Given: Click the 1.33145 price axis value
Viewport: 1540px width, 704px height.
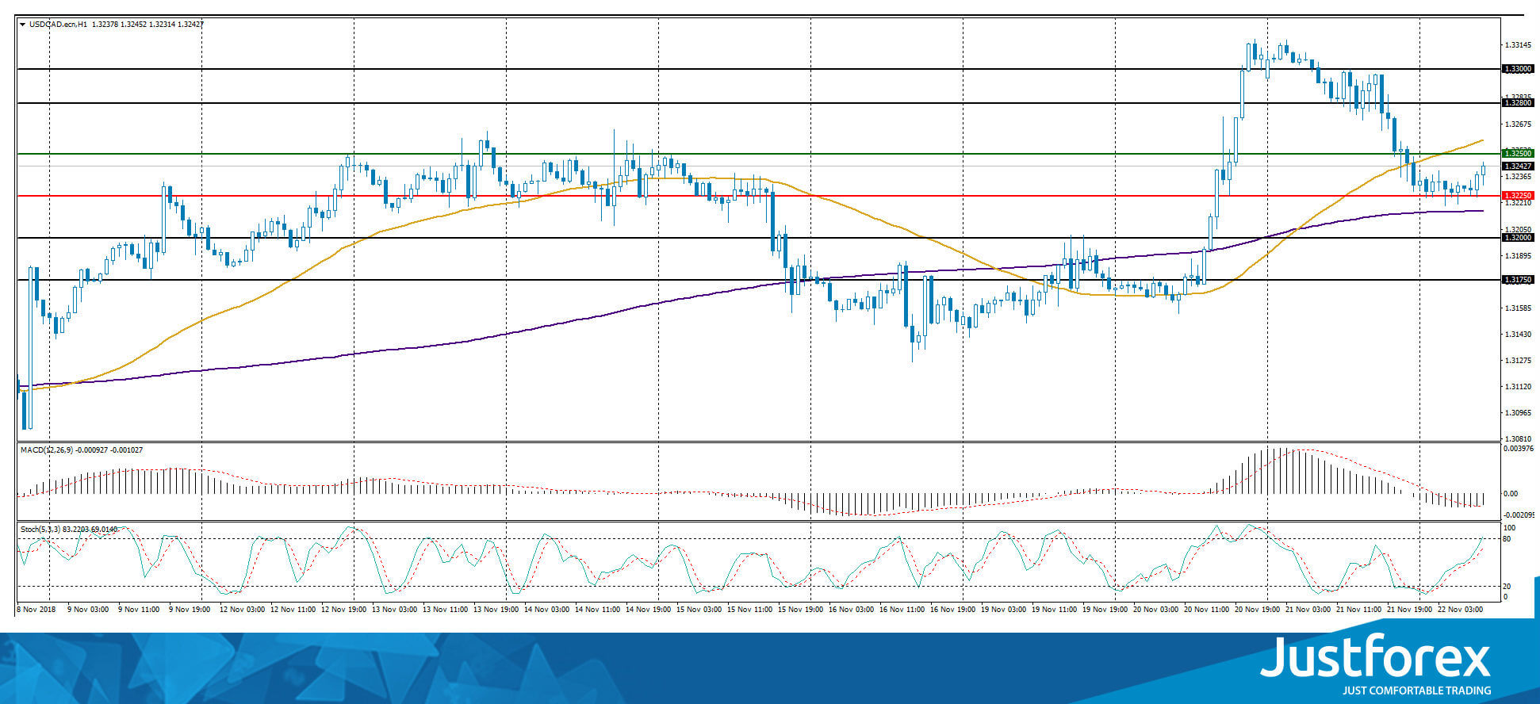Looking at the screenshot, I should [x=1519, y=45].
